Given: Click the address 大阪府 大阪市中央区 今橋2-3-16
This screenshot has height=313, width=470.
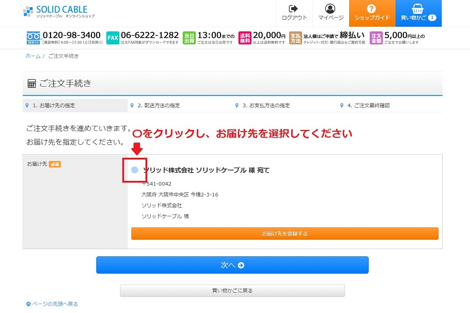Looking at the screenshot, I should point(180,194).
